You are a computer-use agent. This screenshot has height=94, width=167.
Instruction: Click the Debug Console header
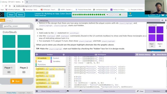[x=109, y=91]
